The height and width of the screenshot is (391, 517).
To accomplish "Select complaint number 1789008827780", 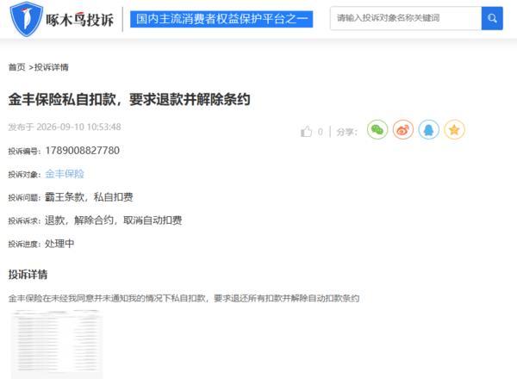I will click(83, 151).
